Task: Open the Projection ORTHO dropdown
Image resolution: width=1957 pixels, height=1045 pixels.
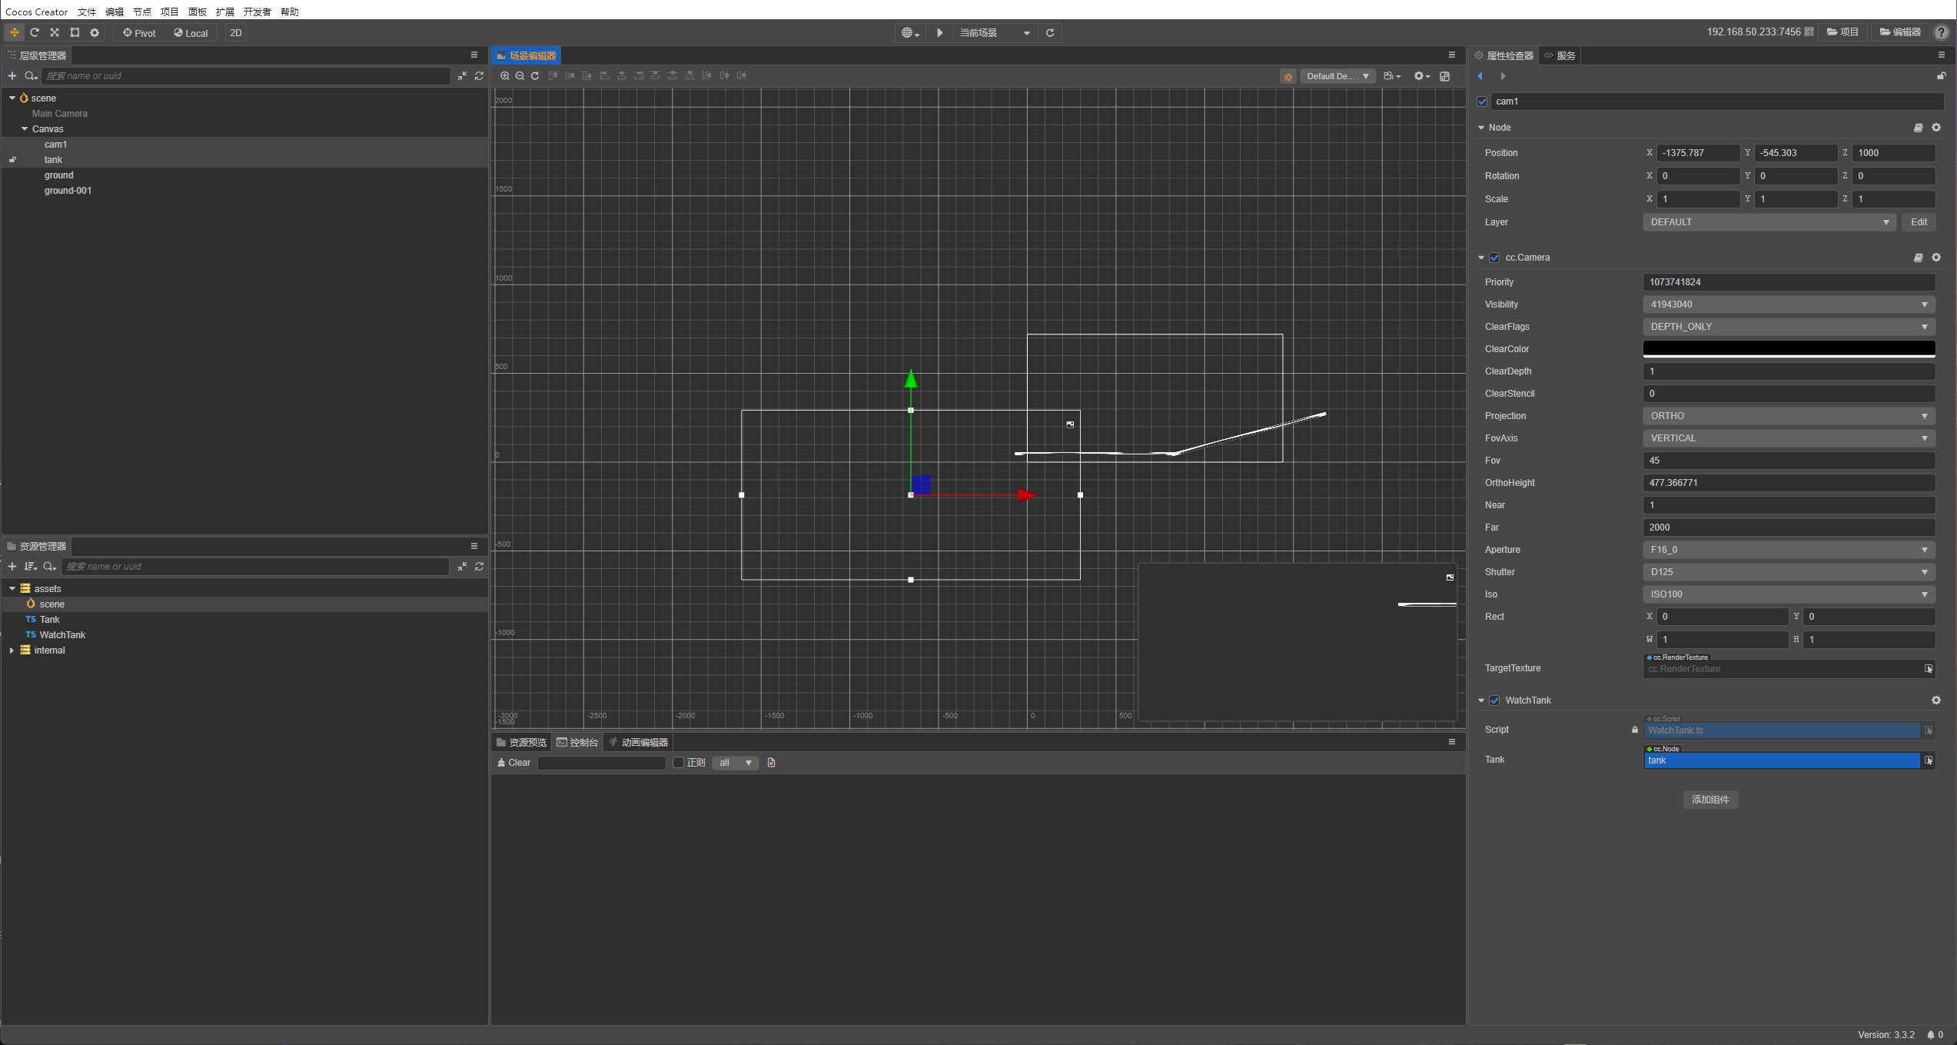Action: point(1788,416)
